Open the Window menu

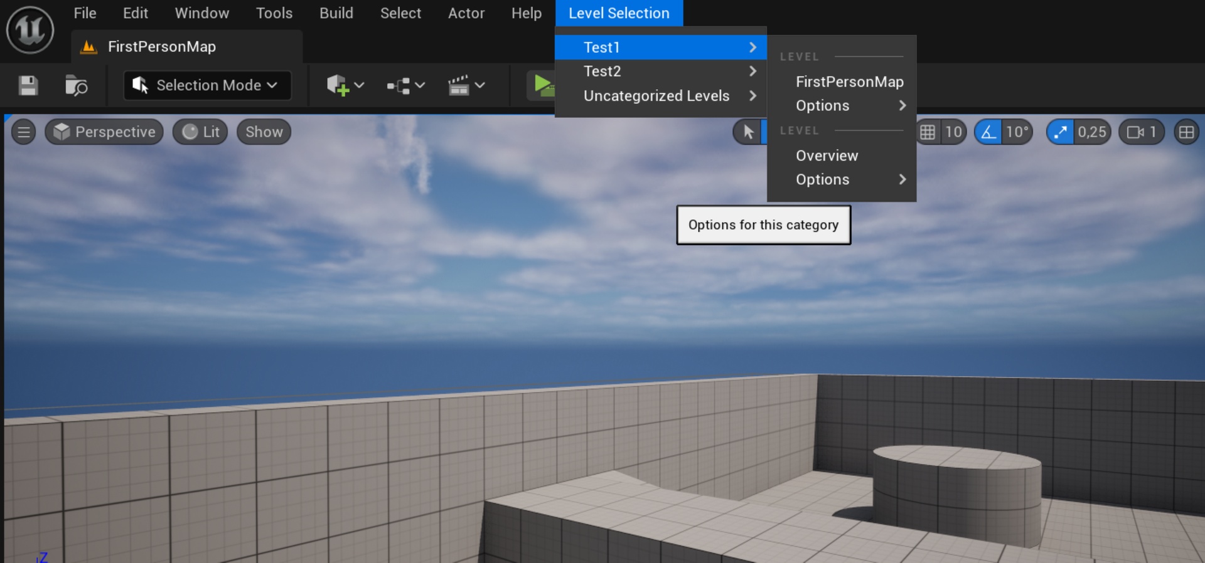click(201, 13)
